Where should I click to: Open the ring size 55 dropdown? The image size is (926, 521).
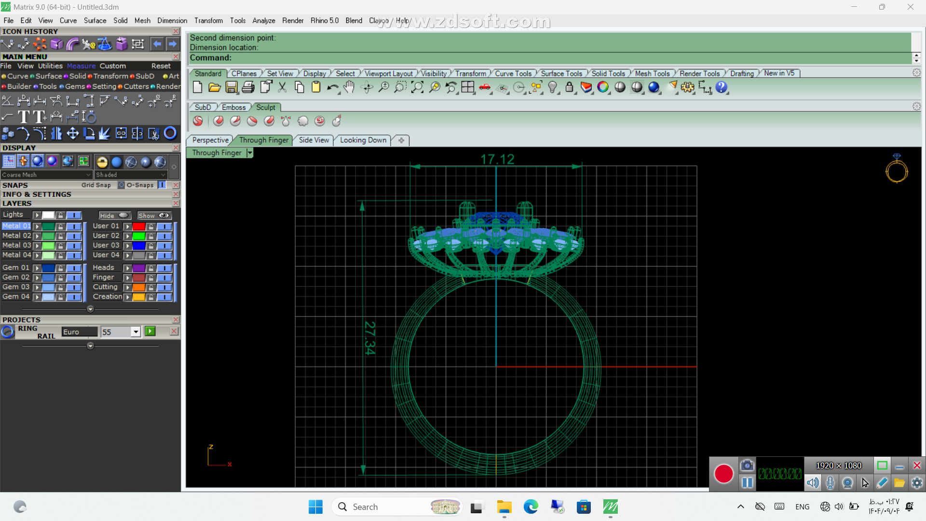click(136, 332)
